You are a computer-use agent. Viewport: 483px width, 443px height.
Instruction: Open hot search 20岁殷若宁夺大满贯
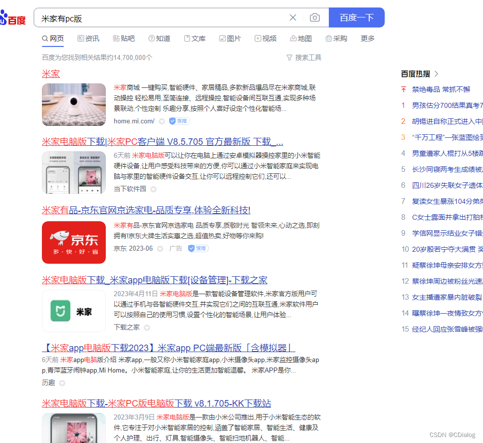pos(448,249)
